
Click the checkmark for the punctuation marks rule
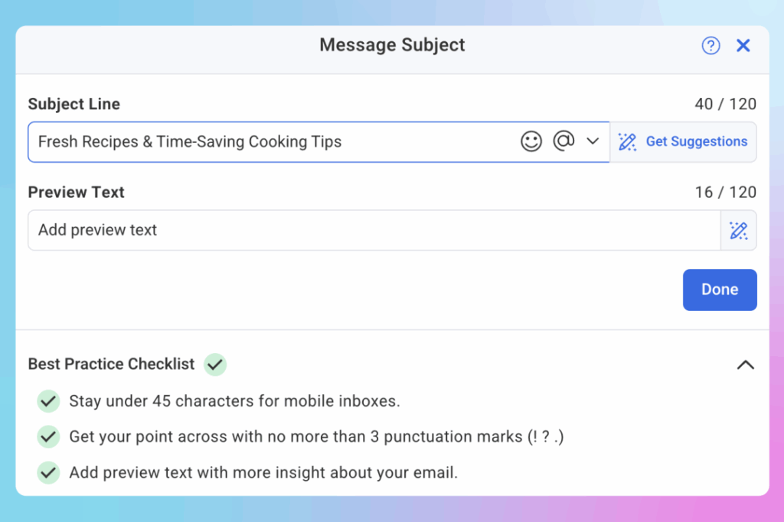[47, 436]
